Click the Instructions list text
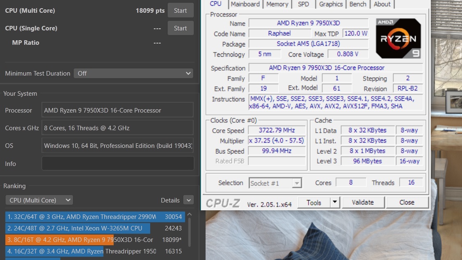 pos(336,102)
